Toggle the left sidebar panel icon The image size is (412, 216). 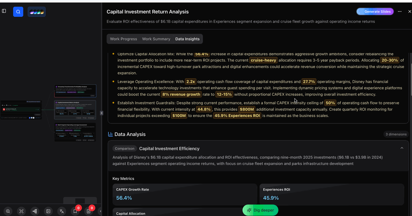(4, 11)
